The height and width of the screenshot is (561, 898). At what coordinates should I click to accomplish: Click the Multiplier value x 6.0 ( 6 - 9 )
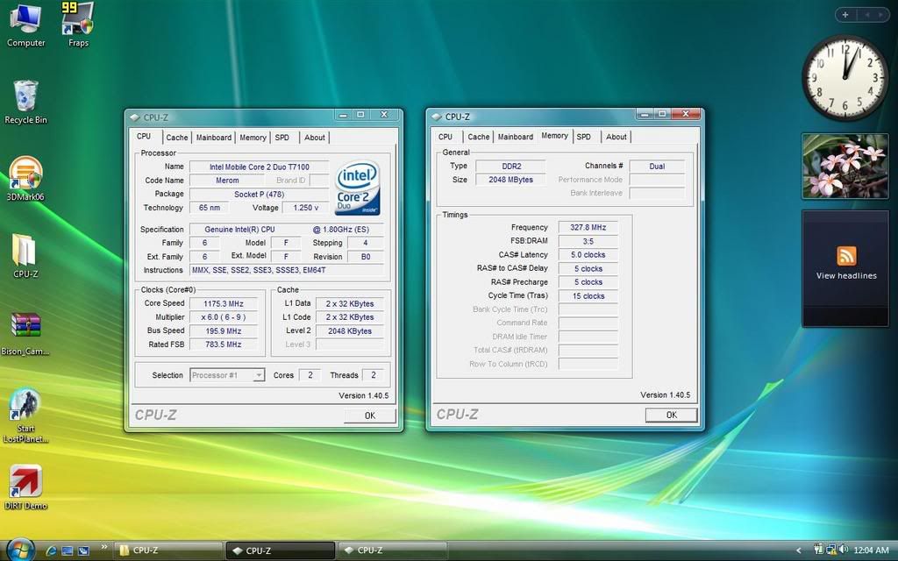click(x=224, y=317)
